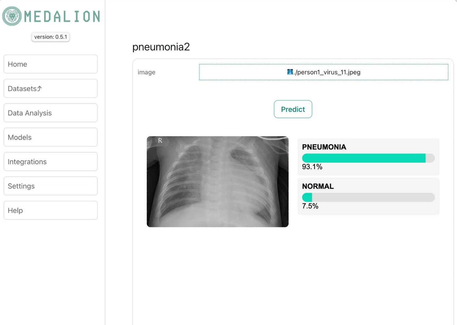Click the 93.1% pneumonia score text

point(312,167)
